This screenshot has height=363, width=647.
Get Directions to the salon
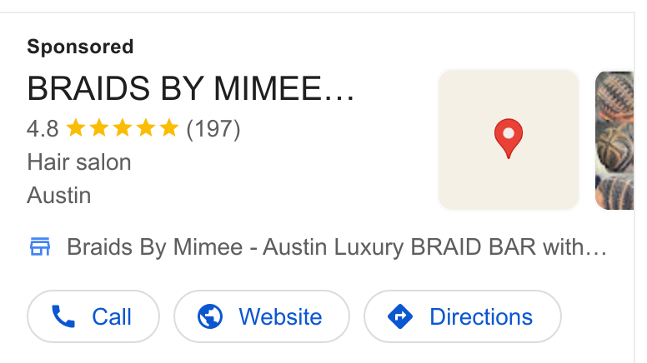click(x=463, y=316)
